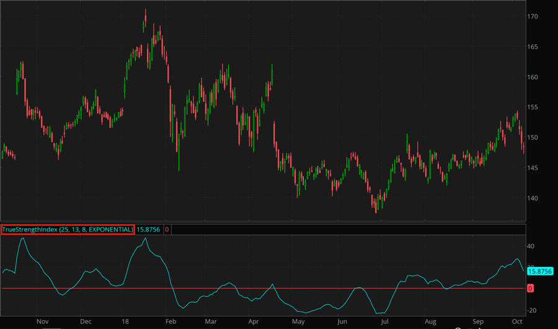Click the 140 level on price axis
Image resolution: width=558 pixels, height=329 pixels.
tap(533, 199)
